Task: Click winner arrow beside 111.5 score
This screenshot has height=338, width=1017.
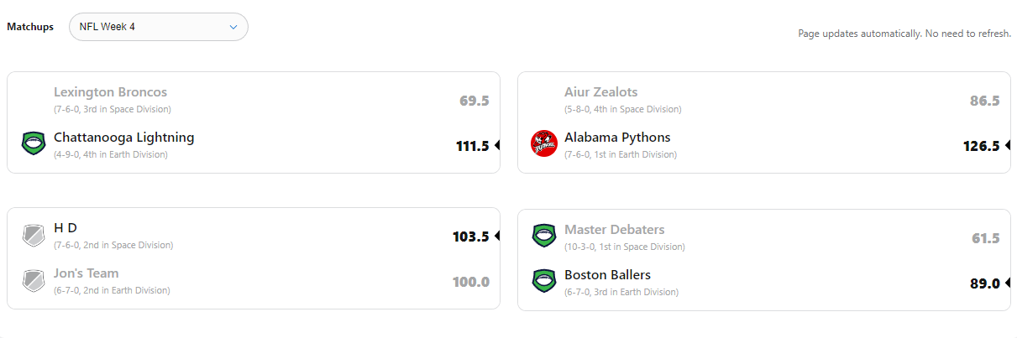Action: (x=497, y=146)
